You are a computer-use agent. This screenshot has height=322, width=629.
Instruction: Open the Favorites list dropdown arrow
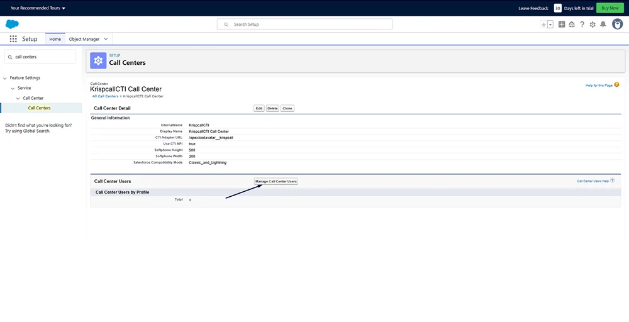pos(550,25)
